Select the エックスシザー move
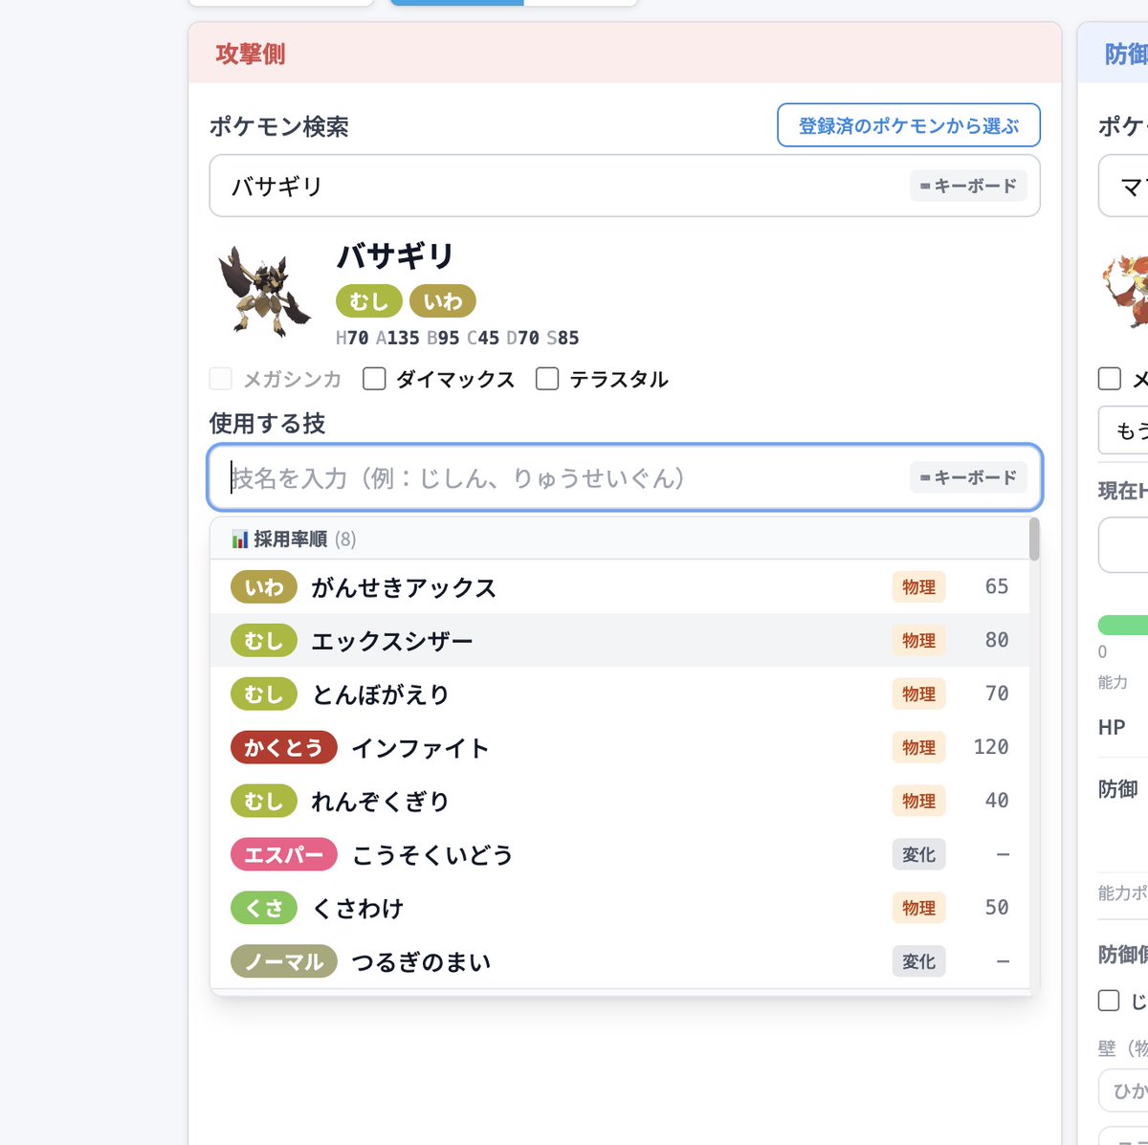This screenshot has width=1148, height=1145. (x=620, y=641)
